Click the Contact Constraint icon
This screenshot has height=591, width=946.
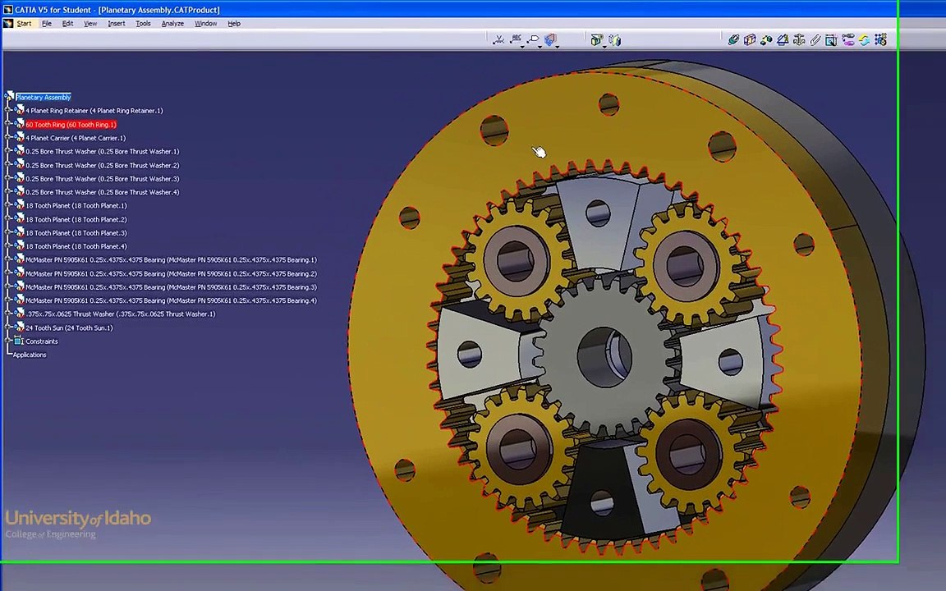point(750,39)
